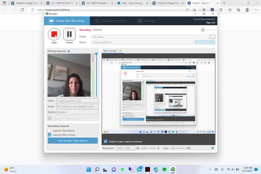Open the Quality dropdown

[x=77, y=112]
